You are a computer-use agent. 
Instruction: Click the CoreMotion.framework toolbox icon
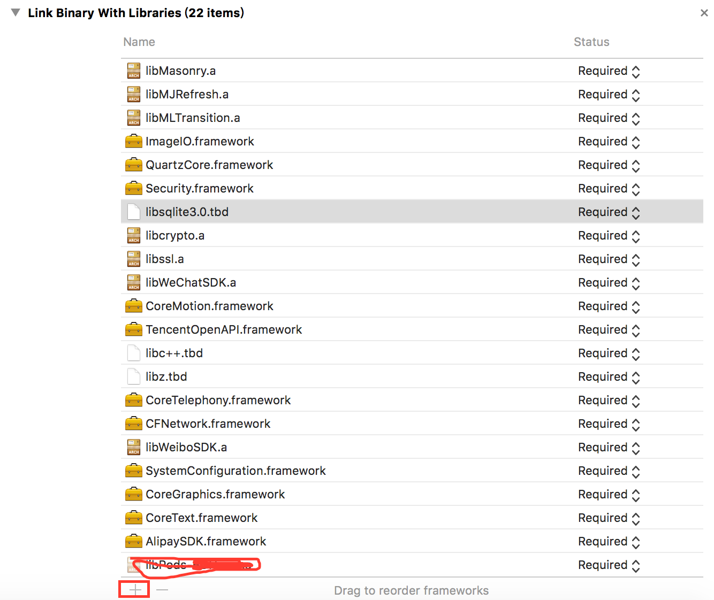(x=134, y=306)
